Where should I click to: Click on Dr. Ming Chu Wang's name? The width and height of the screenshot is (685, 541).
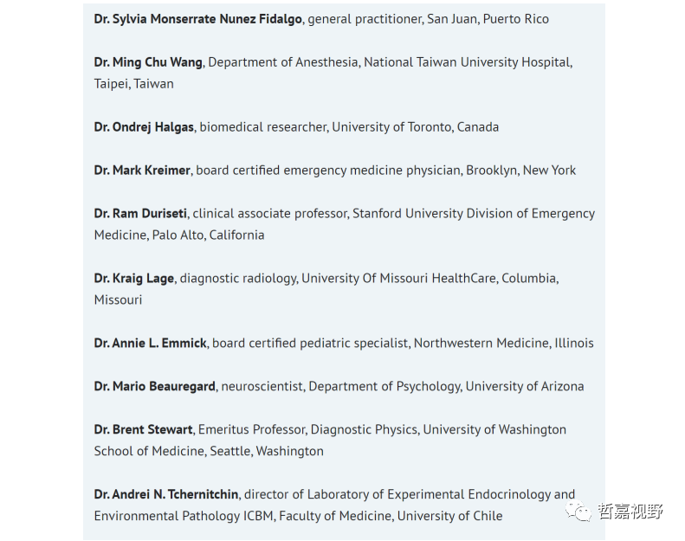148,62
